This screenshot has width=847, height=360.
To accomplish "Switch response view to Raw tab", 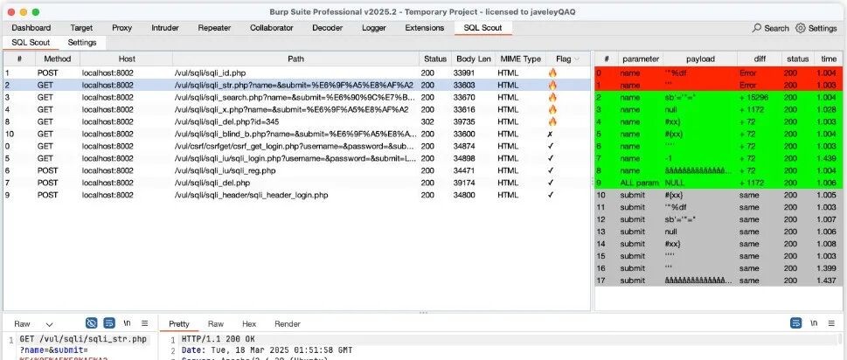I will pyautogui.click(x=216, y=324).
